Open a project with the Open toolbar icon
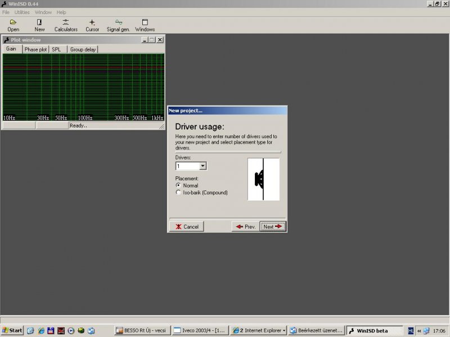Screen dimensions: 450x337 pyautogui.click(x=13, y=25)
